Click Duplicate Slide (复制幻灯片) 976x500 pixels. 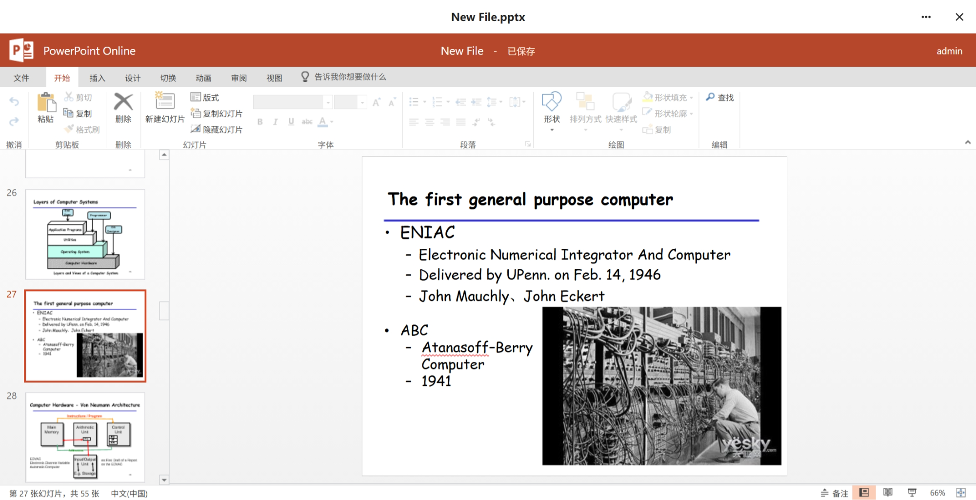point(217,113)
